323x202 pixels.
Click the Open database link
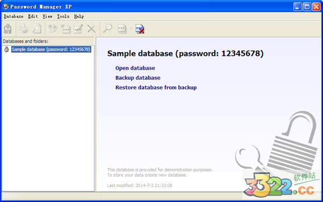tap(135, 68)
